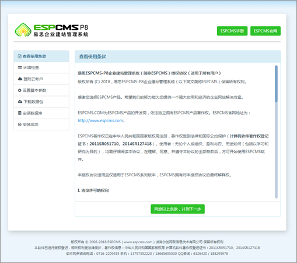Click the I. 协议许可的权利 heading

pyautogui.click(x=93, y=190)
